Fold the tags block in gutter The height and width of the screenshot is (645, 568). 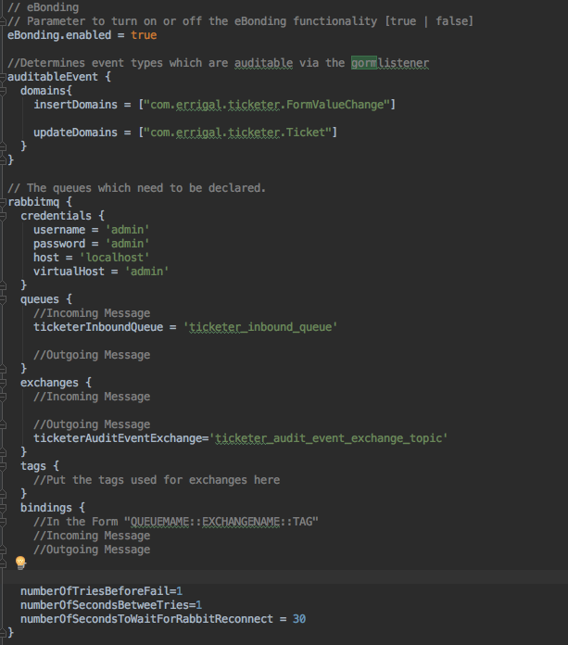click(x=4, y=465)
